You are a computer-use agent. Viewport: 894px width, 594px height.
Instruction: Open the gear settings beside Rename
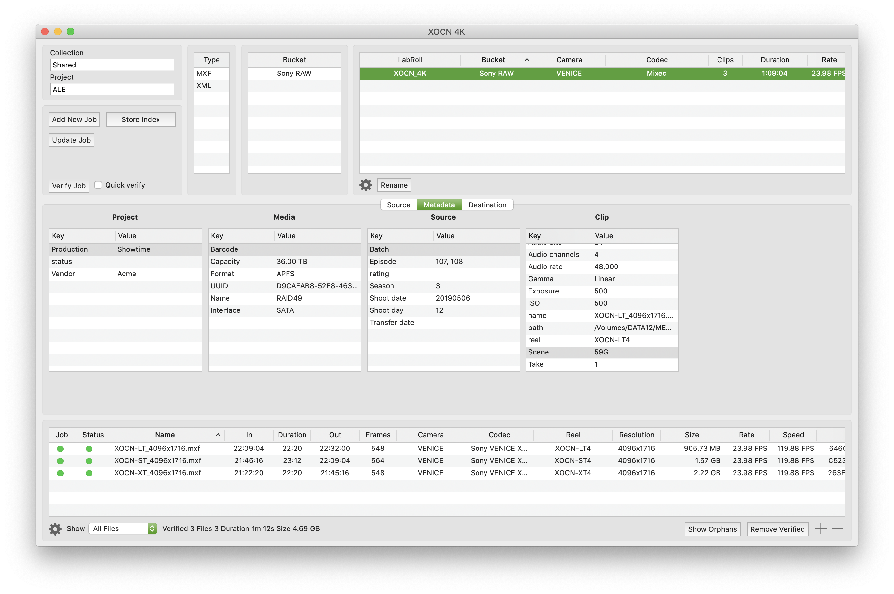pyautogui.click(x=365, y=185)
